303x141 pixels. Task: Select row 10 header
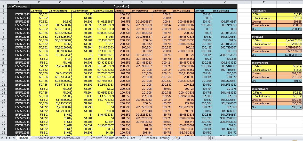(3, 40)
